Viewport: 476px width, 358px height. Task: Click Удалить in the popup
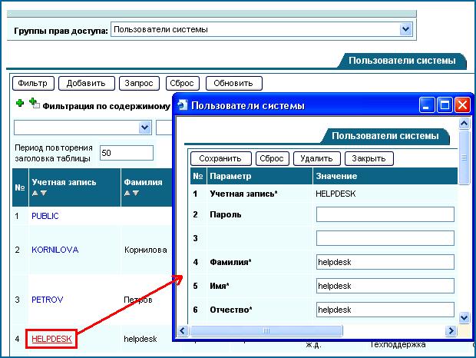pyautogui.click(x=316, y=158)
